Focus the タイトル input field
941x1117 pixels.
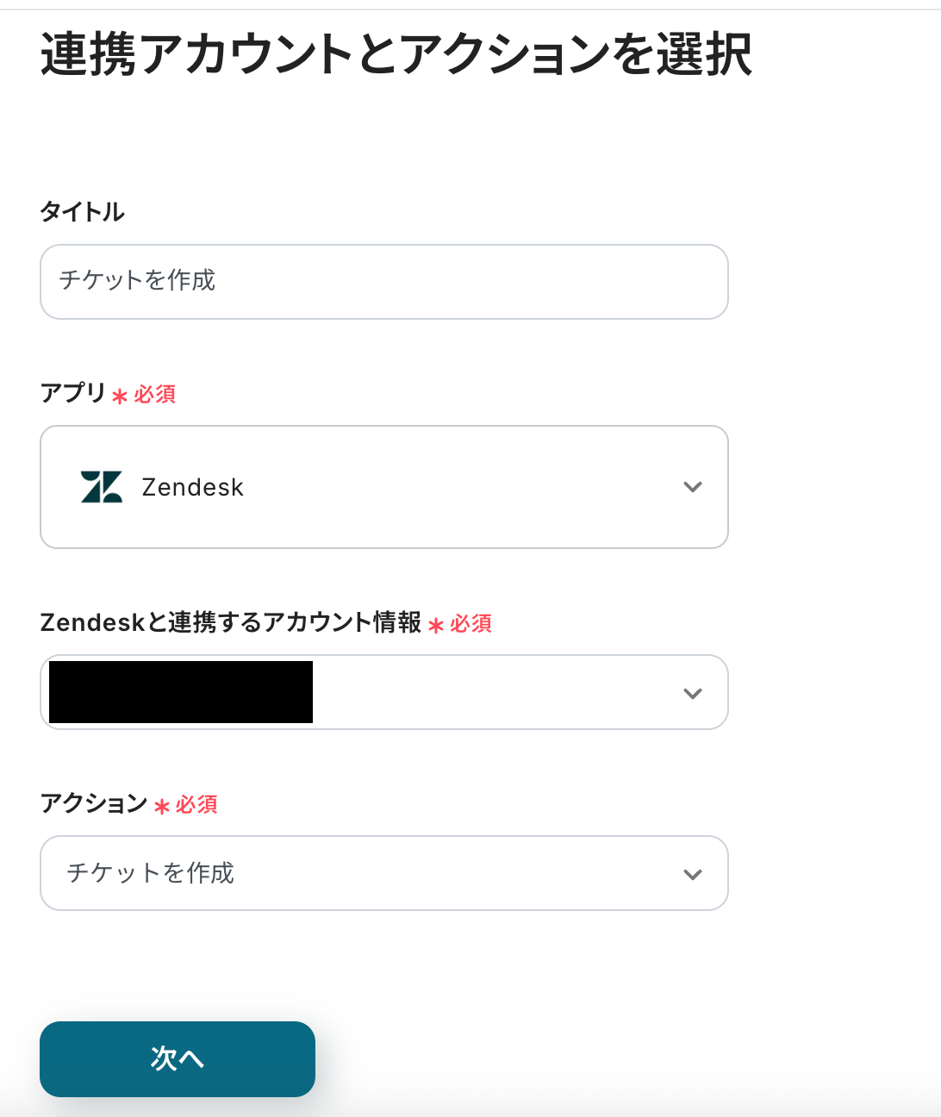[384, 282]
